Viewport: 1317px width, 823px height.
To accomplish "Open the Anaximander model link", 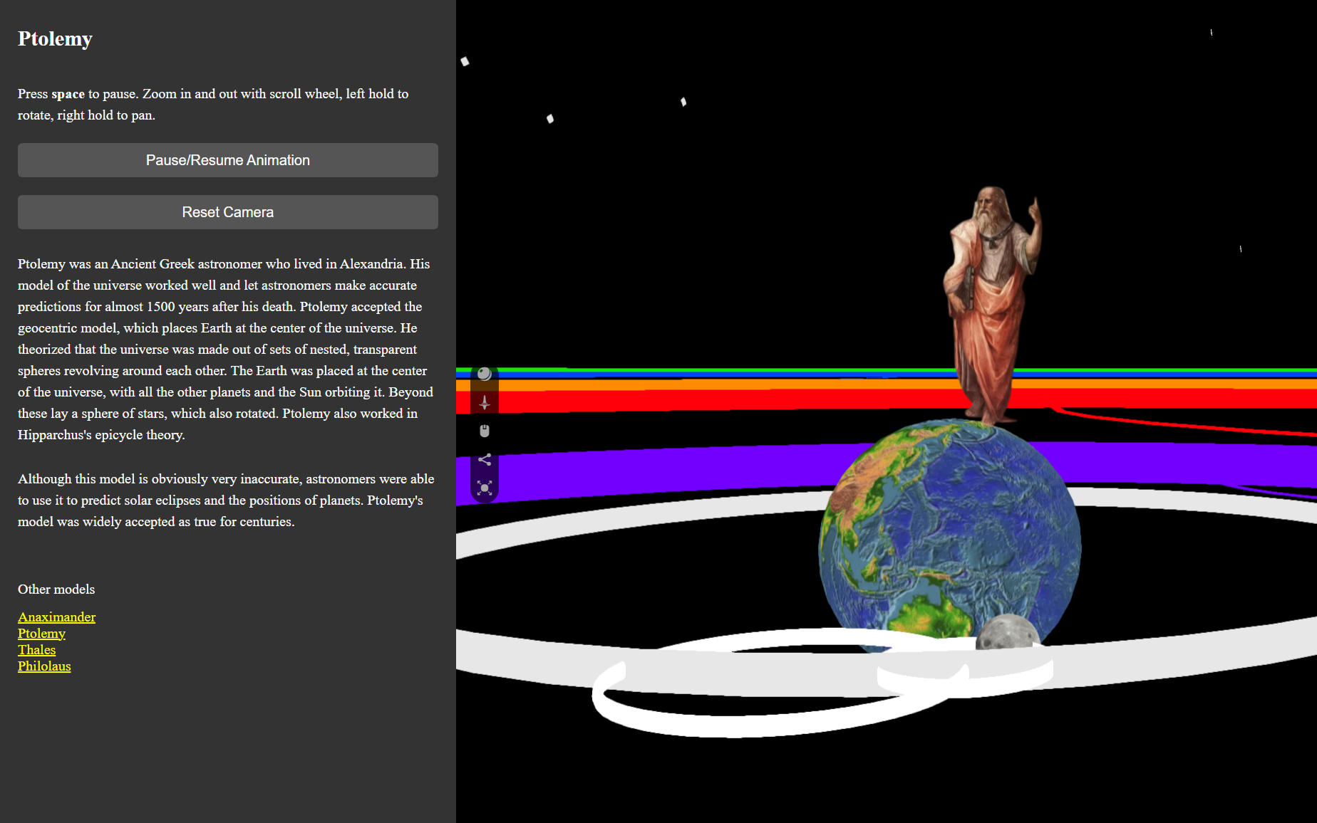I will click(x=56, y=617).
